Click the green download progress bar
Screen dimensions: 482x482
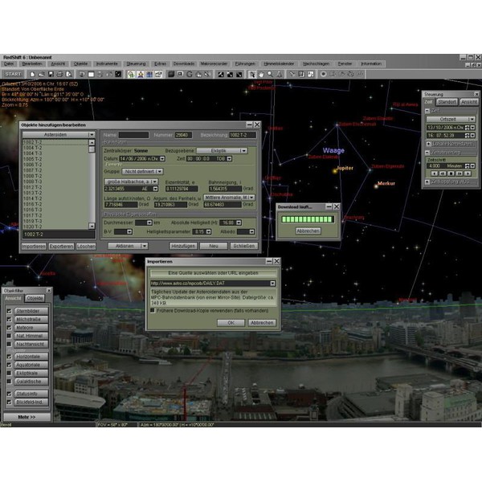click(x=306, y=219)
